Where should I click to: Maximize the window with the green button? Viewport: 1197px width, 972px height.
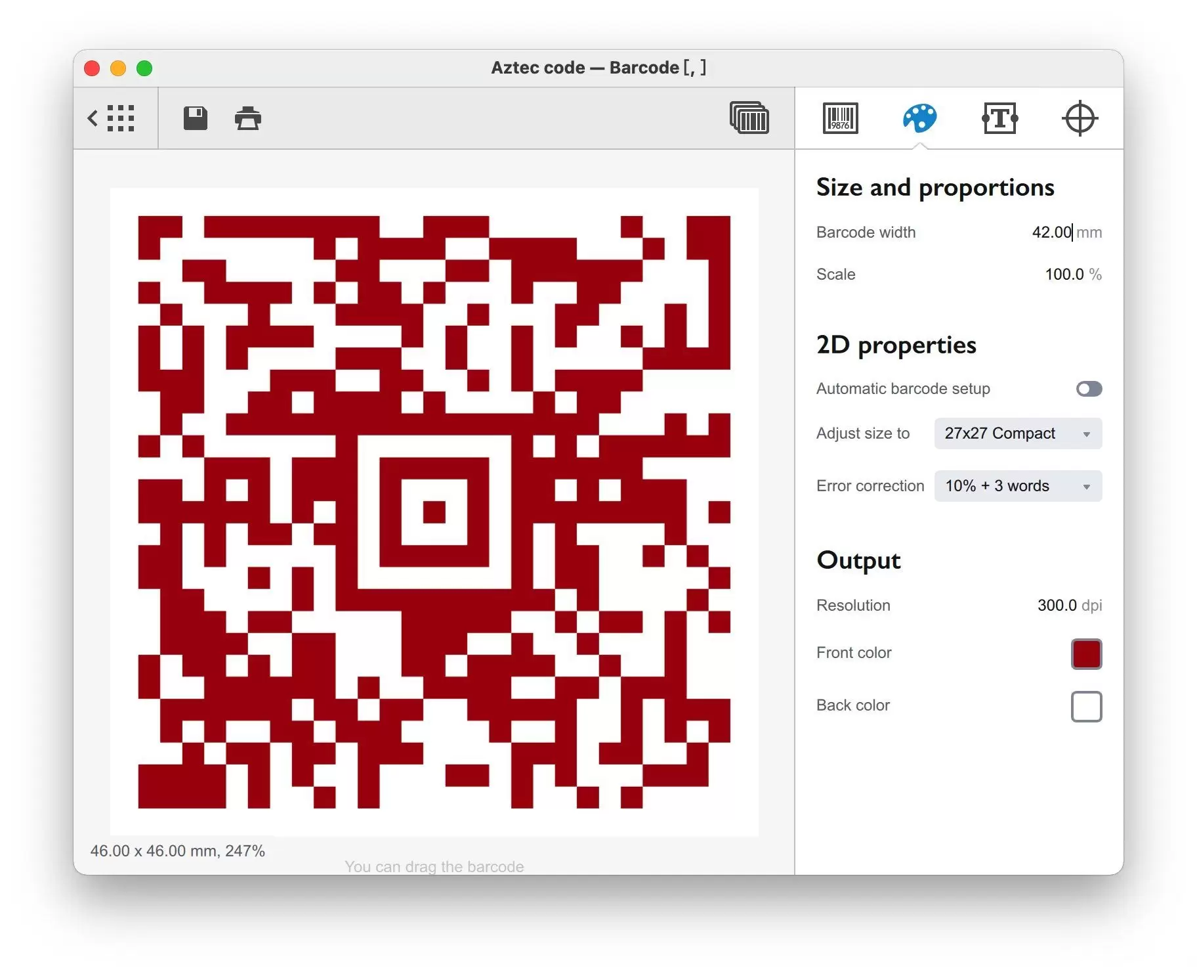tap(144, 68)
